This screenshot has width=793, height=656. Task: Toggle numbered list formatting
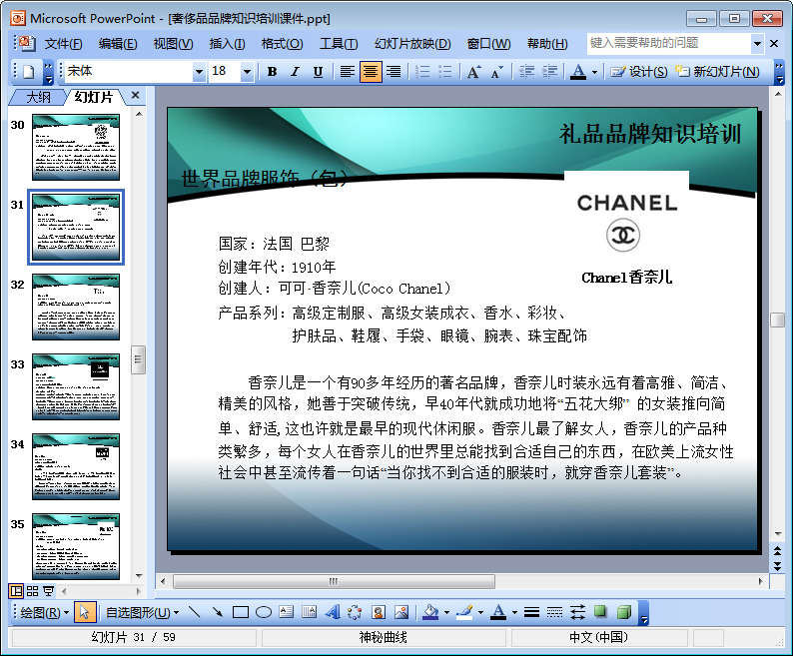pos(422,72)
